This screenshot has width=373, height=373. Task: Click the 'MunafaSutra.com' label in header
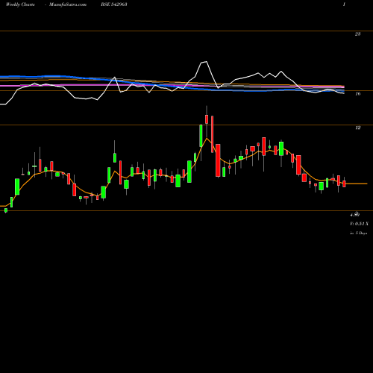point(68,4)
